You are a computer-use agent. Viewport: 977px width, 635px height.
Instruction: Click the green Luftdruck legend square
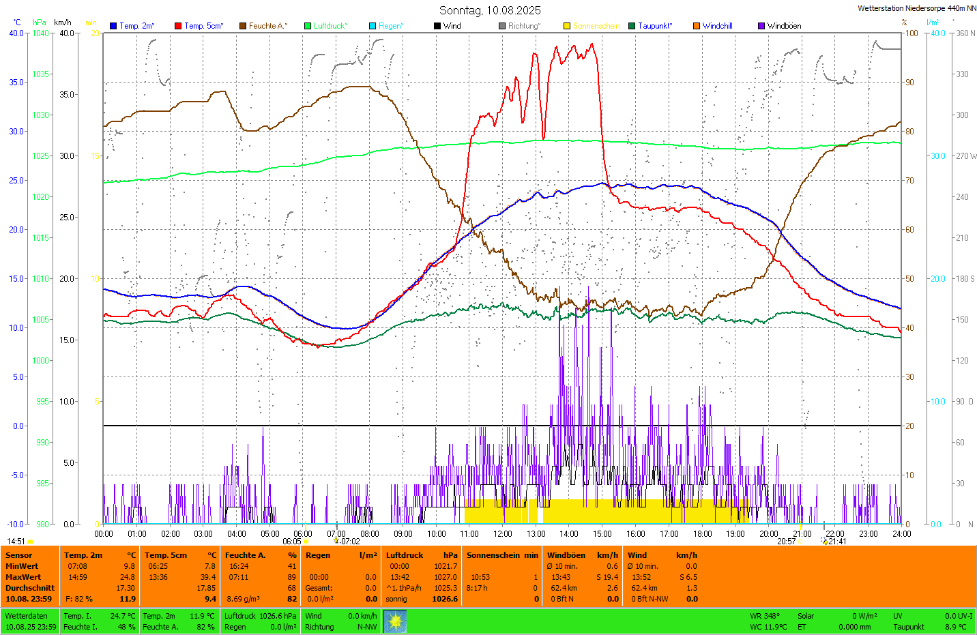(308, 26)
